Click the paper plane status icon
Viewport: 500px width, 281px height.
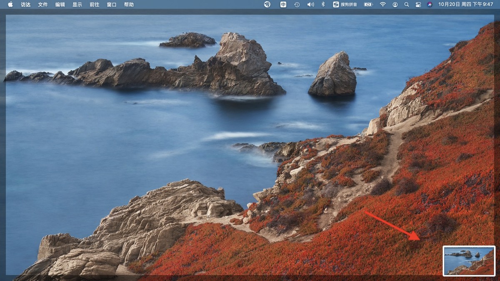267,5
